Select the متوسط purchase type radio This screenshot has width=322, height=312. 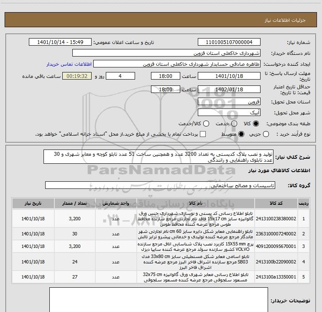click(x=241, y=134)
